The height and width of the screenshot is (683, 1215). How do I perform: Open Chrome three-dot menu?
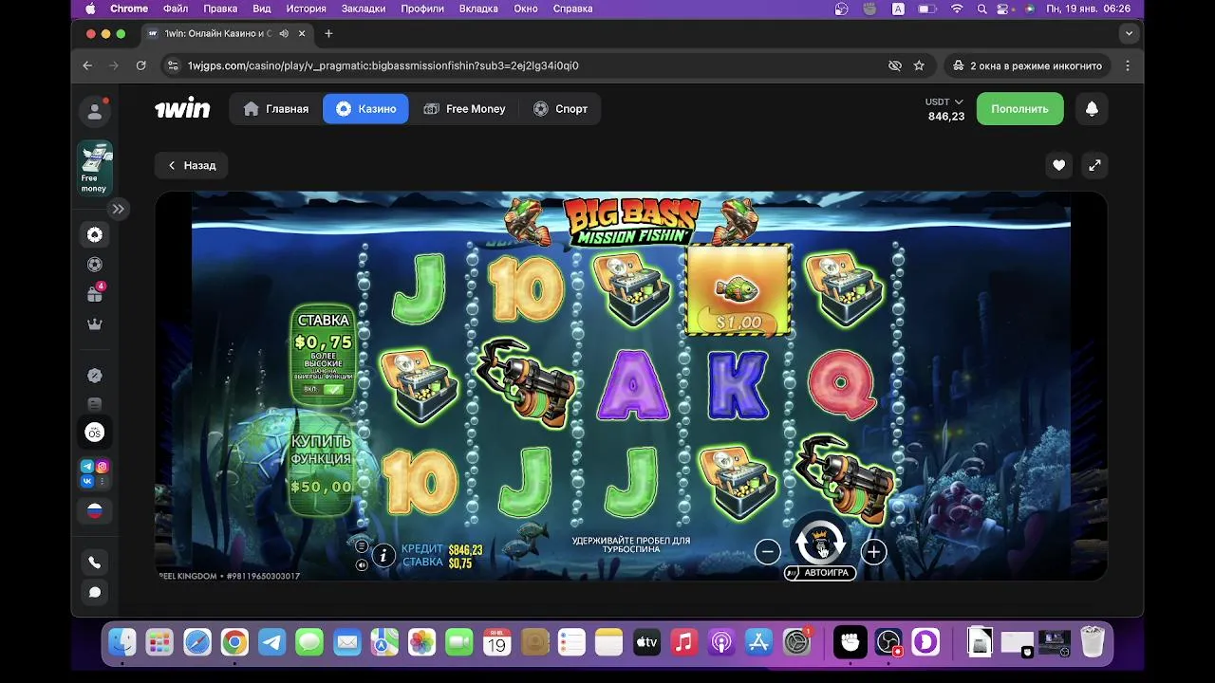(1128, 65)
